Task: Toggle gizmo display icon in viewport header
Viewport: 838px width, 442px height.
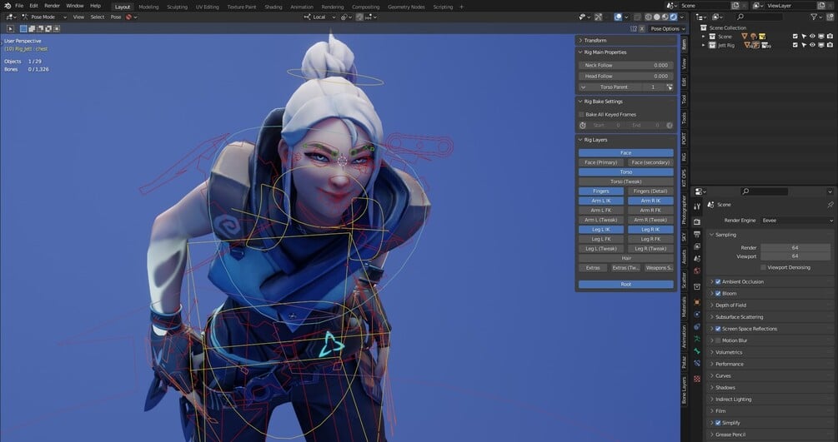Action: 599,17
